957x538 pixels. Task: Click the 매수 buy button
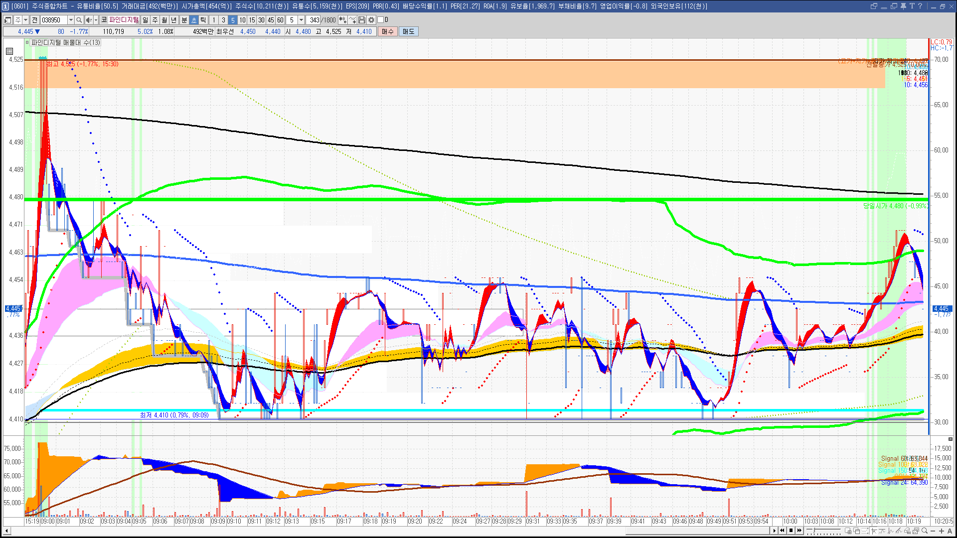(x=388, y=31)
